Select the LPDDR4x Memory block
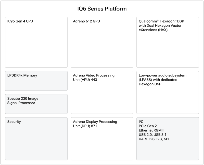204x165 pixels. pos(36,81)
